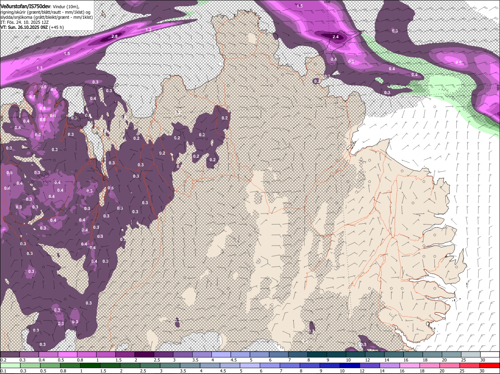Click the top-row legend swatch starting at 0.5
The height and width of the screenshot is (374, 500).
point(67,354)
